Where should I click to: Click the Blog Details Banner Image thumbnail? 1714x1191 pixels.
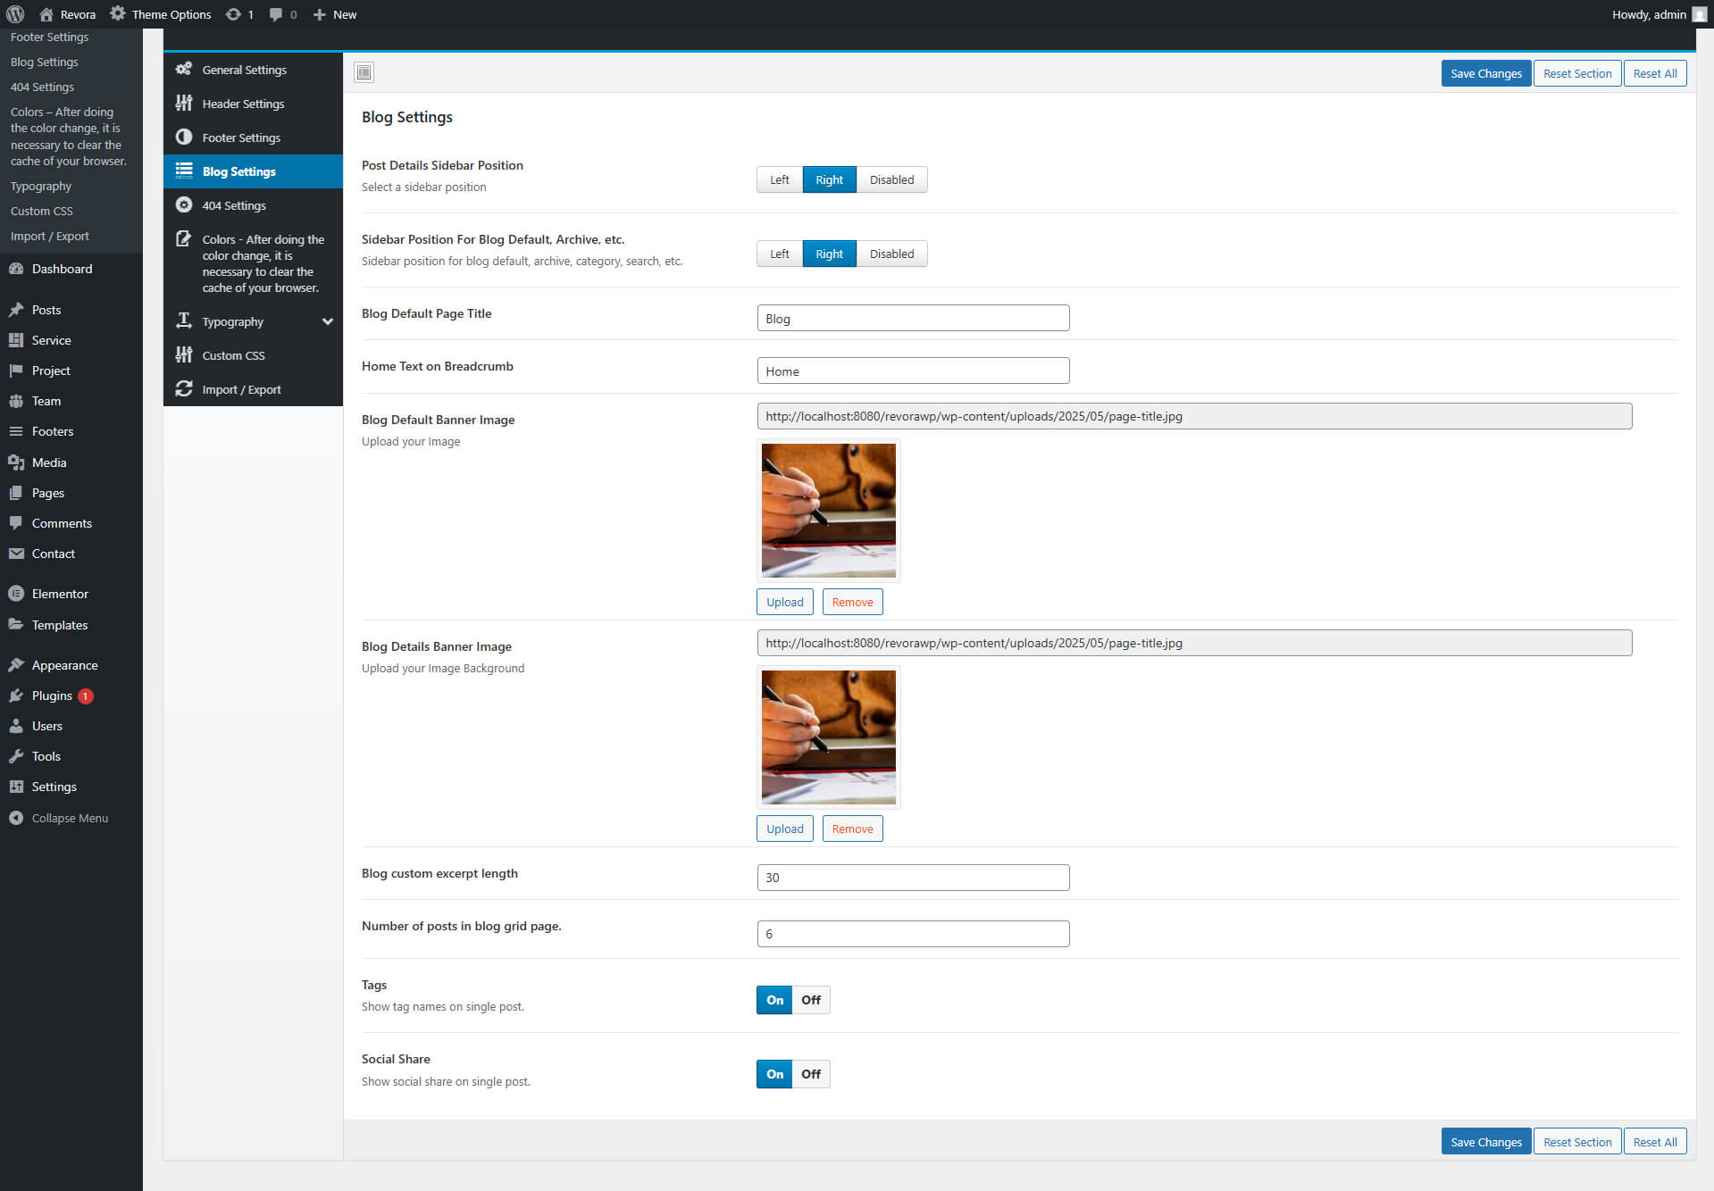[829, 737]
